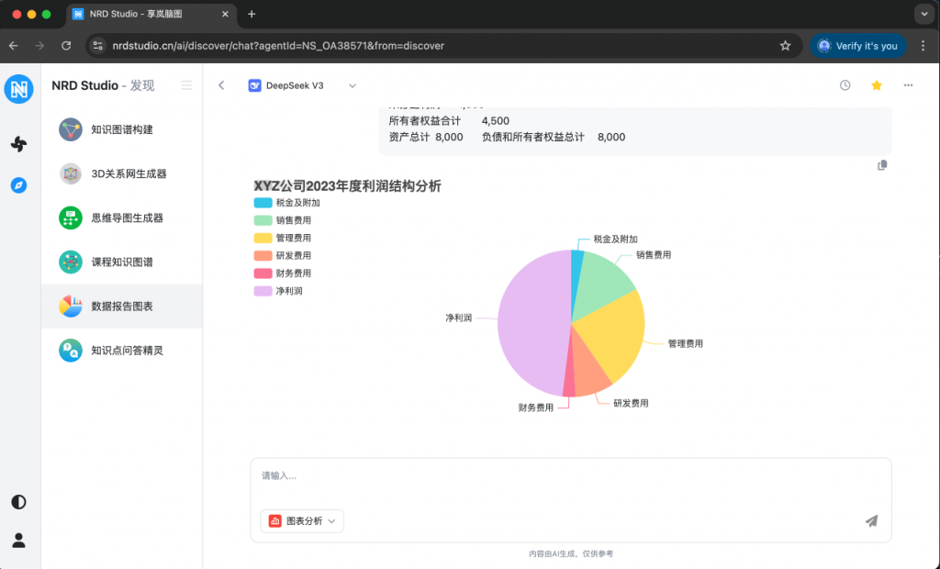940x569 pixels.
Task: Collapse the sidebar with the hamburger icon
Action: pos(186,85)
